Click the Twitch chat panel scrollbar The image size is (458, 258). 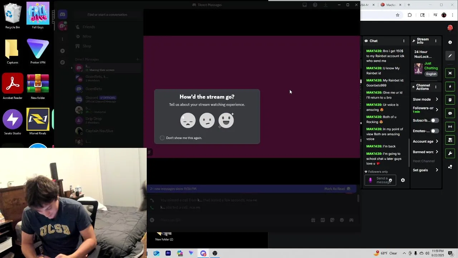[x=409, y=152]
